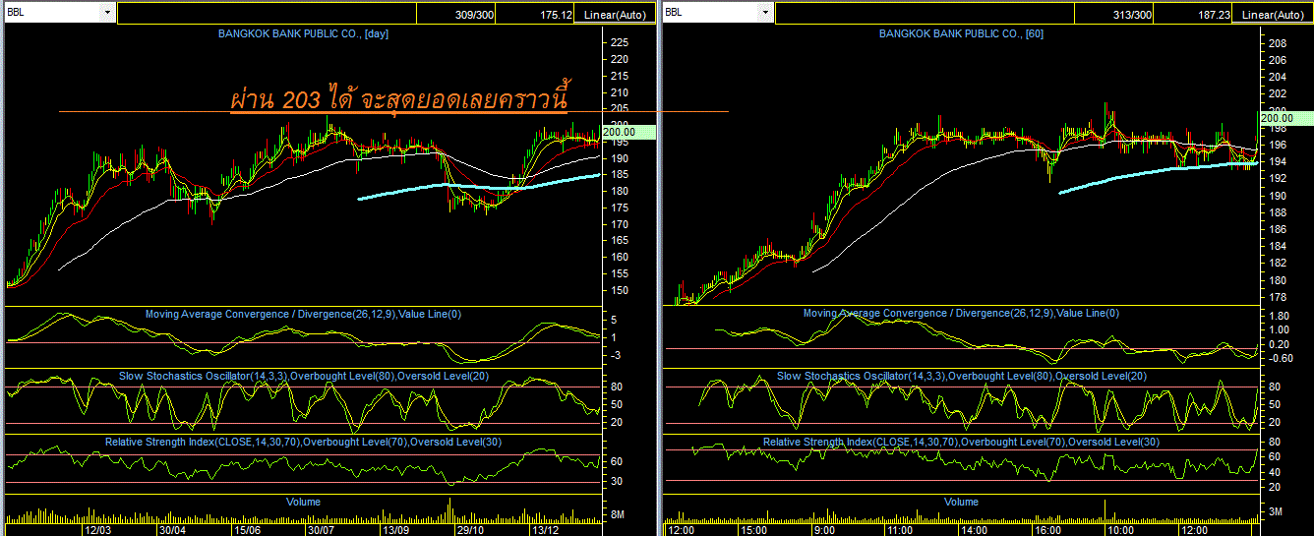Click the 178 price level on 60-minute scale

(1278, 297)
